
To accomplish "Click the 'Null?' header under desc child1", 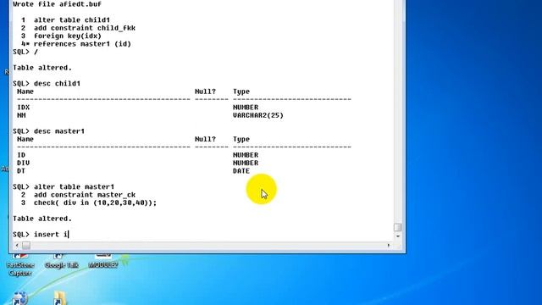I will [205, 91].
